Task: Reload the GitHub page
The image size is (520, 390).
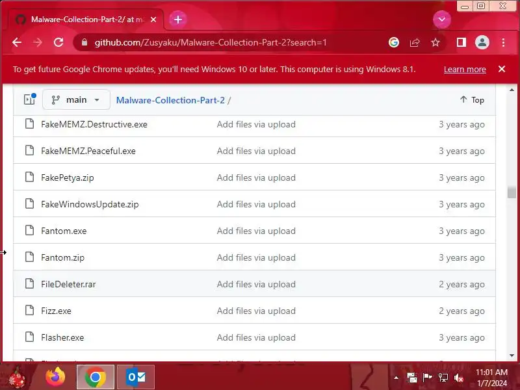Action: (x=58, y=42)
